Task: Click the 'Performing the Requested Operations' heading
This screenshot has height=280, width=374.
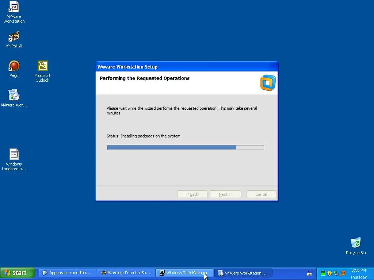Action: (145, 78)
